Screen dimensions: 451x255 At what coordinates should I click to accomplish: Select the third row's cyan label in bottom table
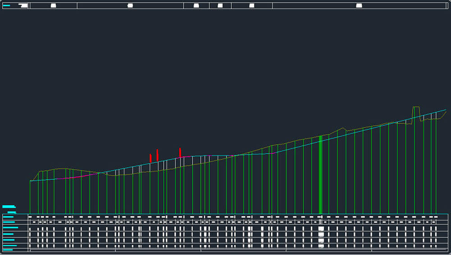coord(10,228)
